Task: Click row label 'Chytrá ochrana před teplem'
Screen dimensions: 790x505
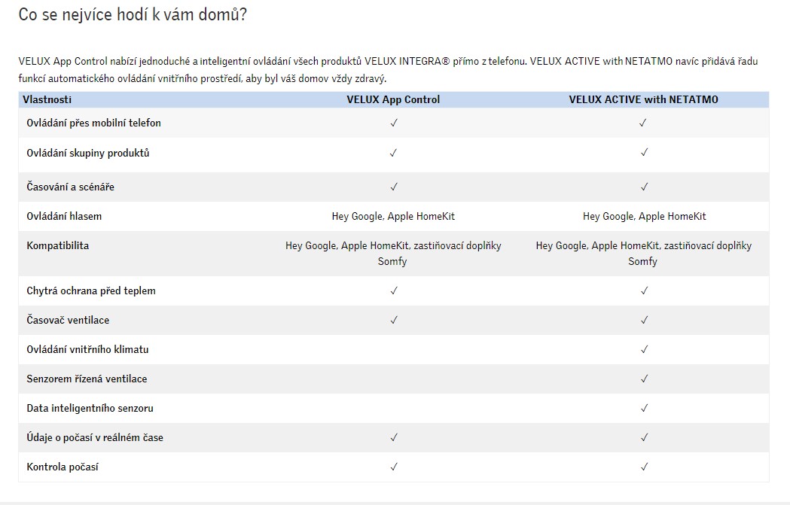Action: coord(91,291)
